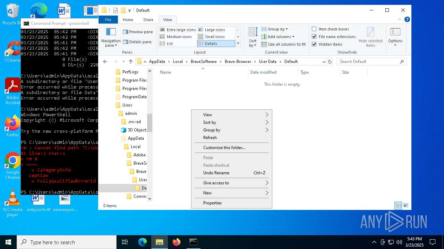Viewport: 444px width, 249px height.
Task: Click Firefox in taskbar
Action: [x=177, y=242]
